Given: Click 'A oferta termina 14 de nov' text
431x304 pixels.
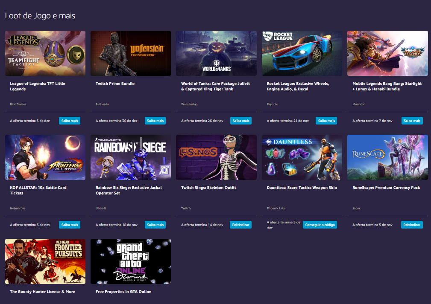Looking at the screenshot, I should pyautogui.click(x=202, y=225).
